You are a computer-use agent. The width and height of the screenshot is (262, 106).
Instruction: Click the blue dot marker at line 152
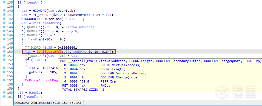point(4,60)
